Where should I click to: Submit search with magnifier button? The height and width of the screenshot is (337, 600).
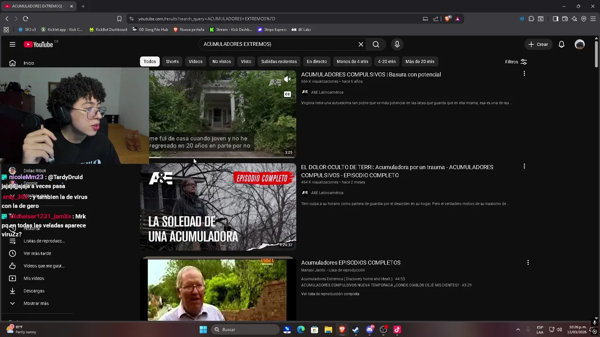[376, 44]
